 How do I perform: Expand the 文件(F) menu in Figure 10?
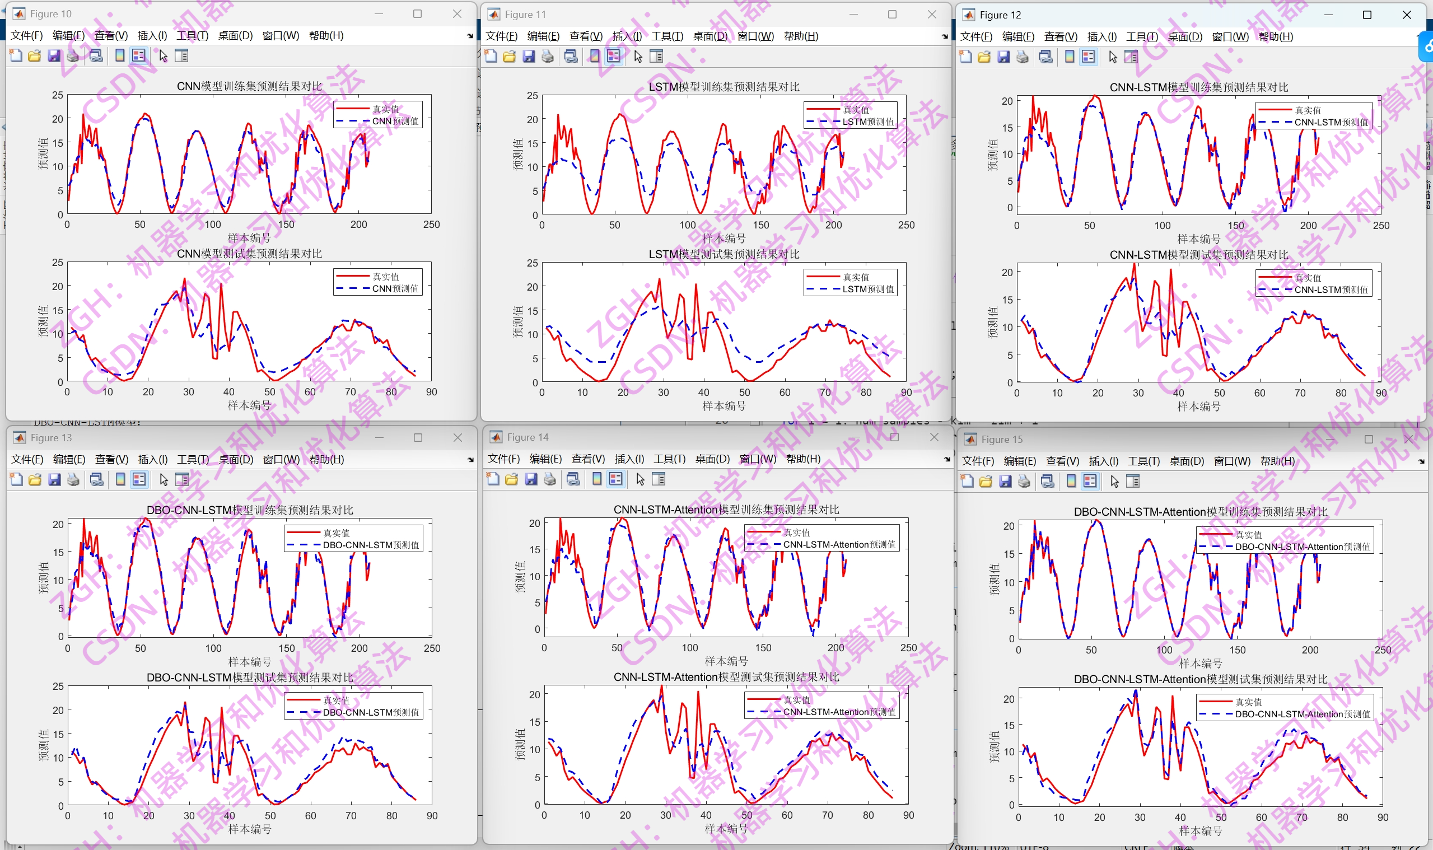[x=26, y=35]
